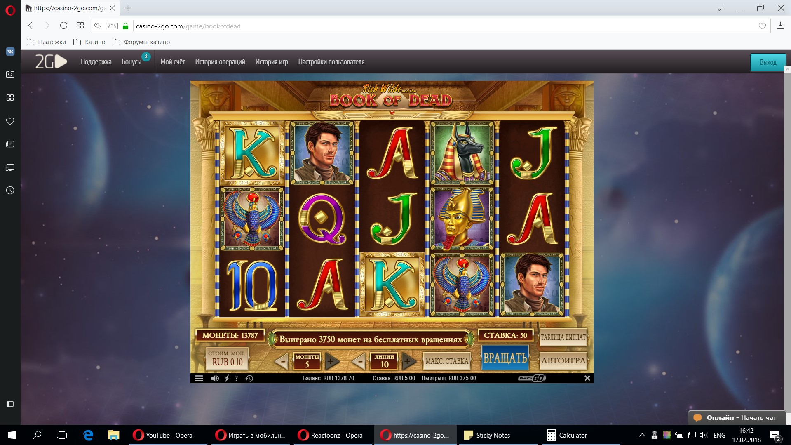
Task: Launch Microsoft Edge from taskbar
Action: (88, 435)
